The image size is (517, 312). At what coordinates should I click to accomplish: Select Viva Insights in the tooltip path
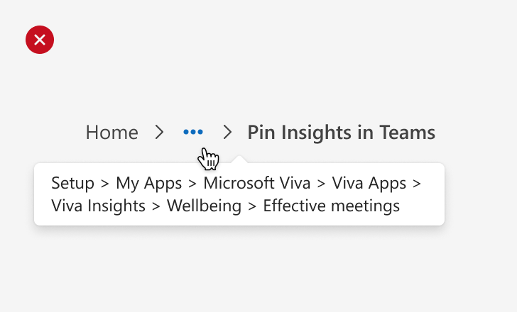coord(98,206)
